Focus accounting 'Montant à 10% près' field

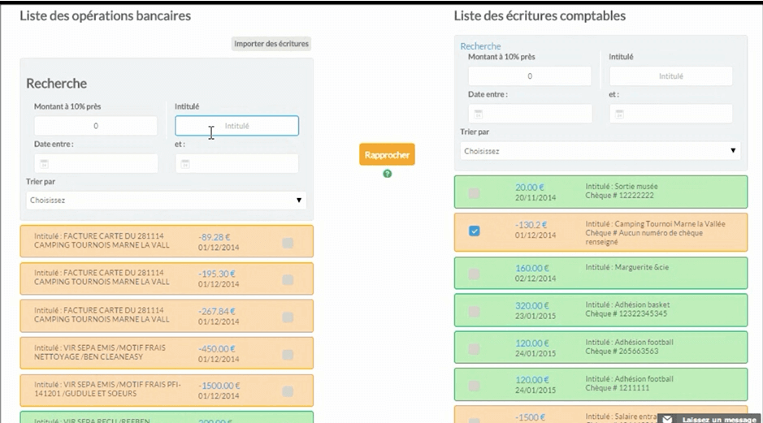pos(530,76)
